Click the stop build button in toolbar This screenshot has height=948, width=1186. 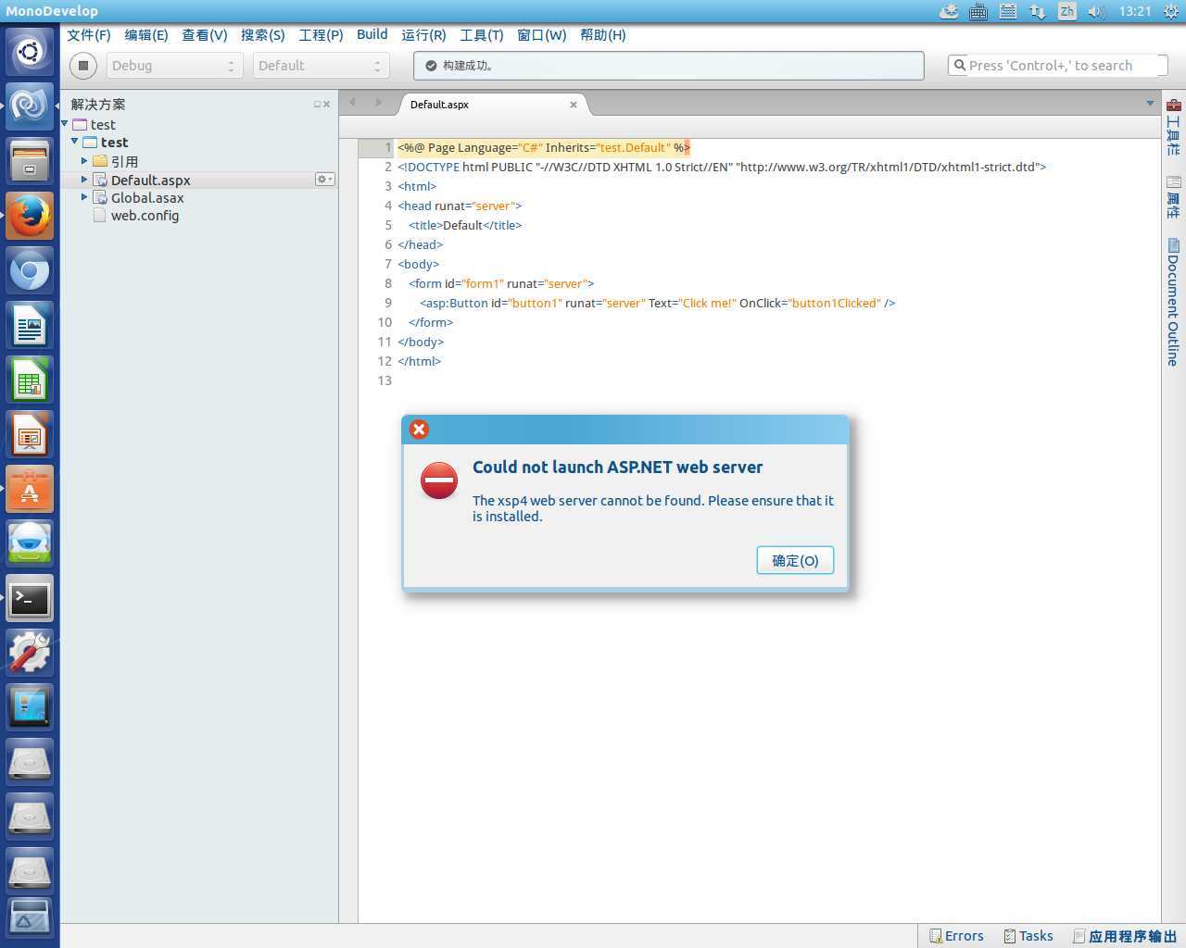coord(83,66)
